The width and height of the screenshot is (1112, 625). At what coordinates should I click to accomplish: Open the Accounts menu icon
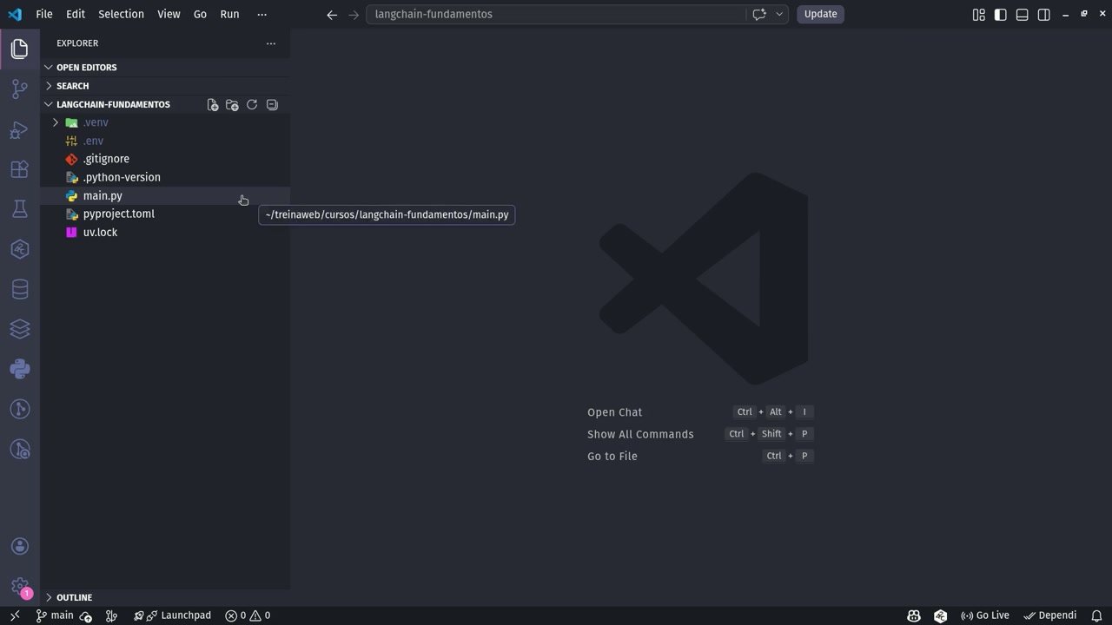tap(19, 546)
